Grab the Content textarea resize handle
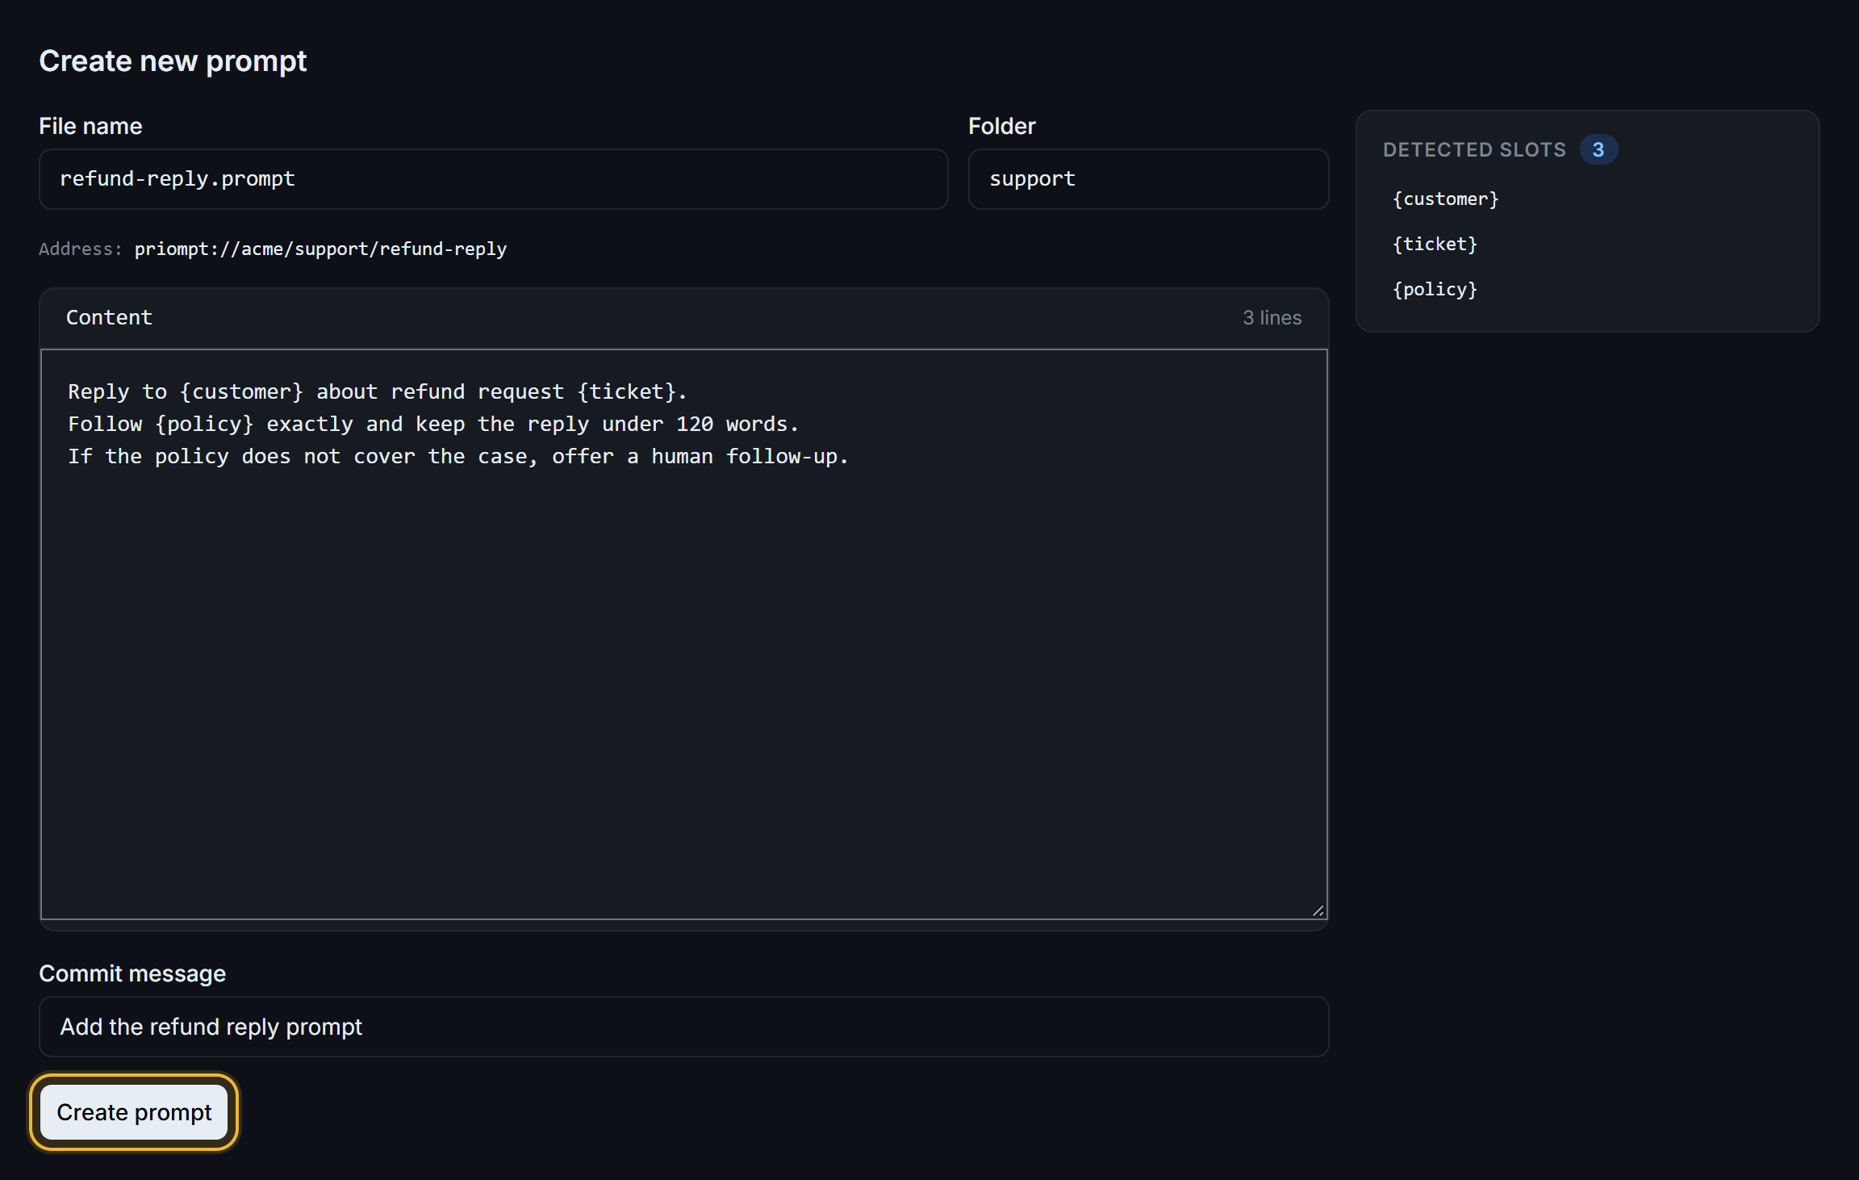The image size is (1859, 1180). click(x=1318, y=910)
